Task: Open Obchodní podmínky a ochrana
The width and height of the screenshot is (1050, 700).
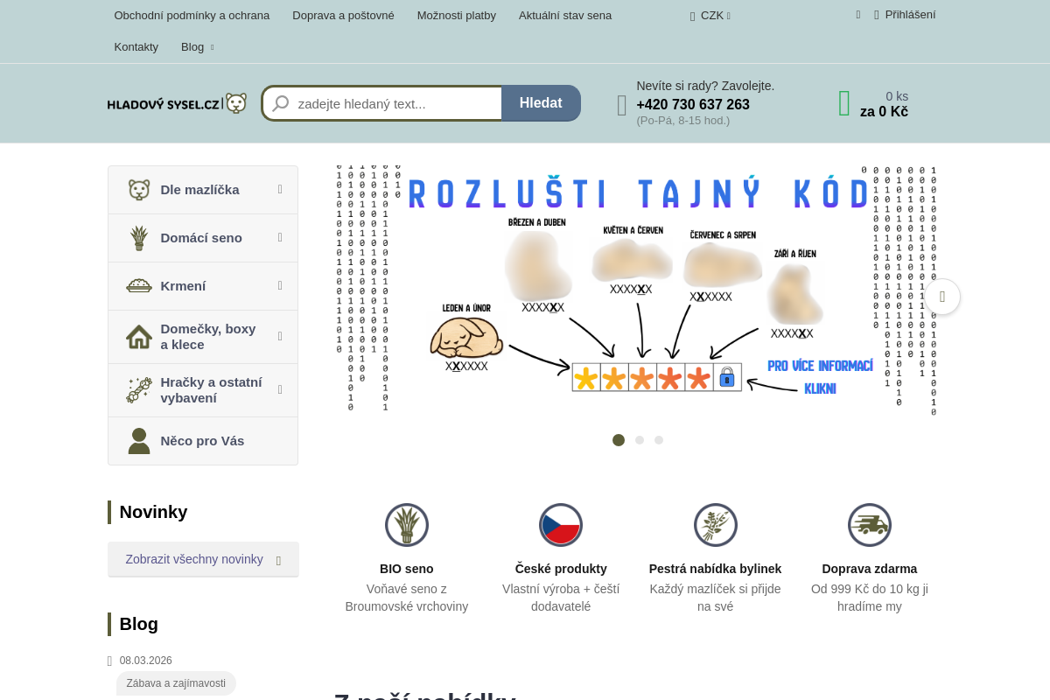Action: point(192,16)
